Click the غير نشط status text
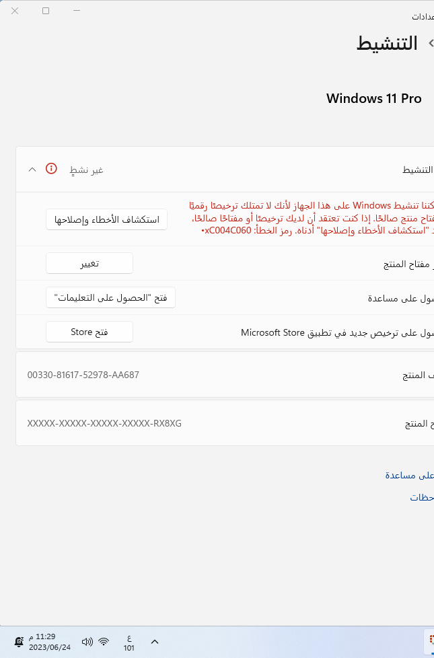Image resolution: width=434 pixels, height=658 pixels. click(x=87, y=170)
